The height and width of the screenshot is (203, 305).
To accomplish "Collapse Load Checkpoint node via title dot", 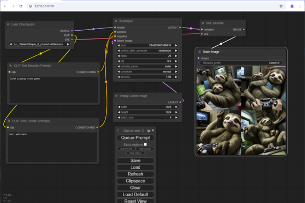I will 8,24.
